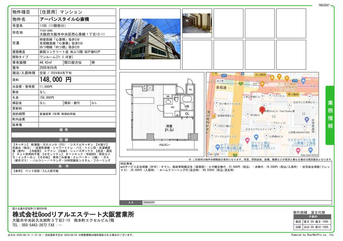Click 洋室 21.3J label in floor plan

169,128
